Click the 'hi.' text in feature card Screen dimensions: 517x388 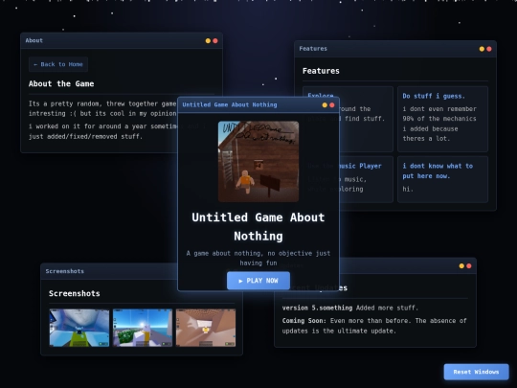coord(408,189)
